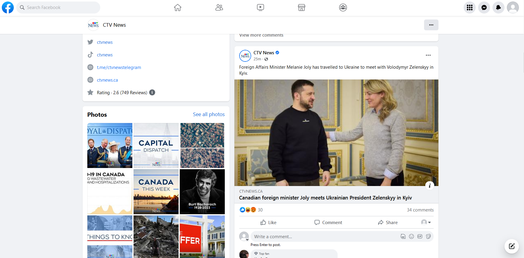Screen dimensions: 524x258
Task: Share the CTV News post
Action: point(388,222)
